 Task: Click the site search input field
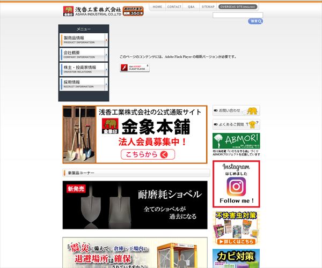238,15
